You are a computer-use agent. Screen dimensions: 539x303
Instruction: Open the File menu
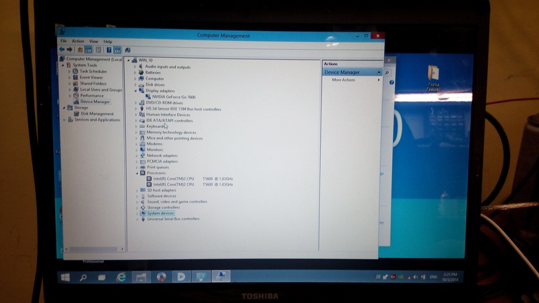click(63, 42)
